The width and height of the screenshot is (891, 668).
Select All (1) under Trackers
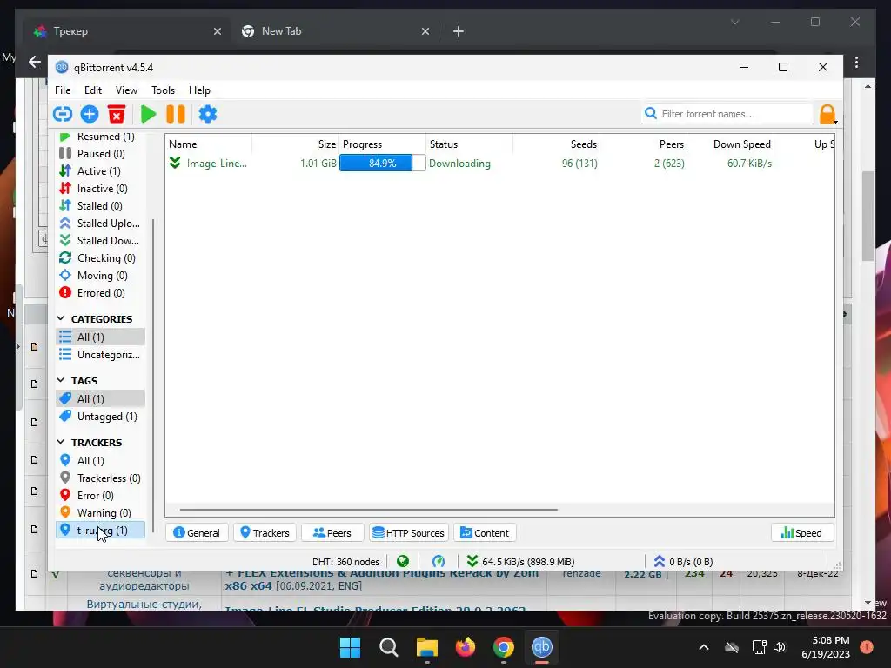[x=101, y=461]
